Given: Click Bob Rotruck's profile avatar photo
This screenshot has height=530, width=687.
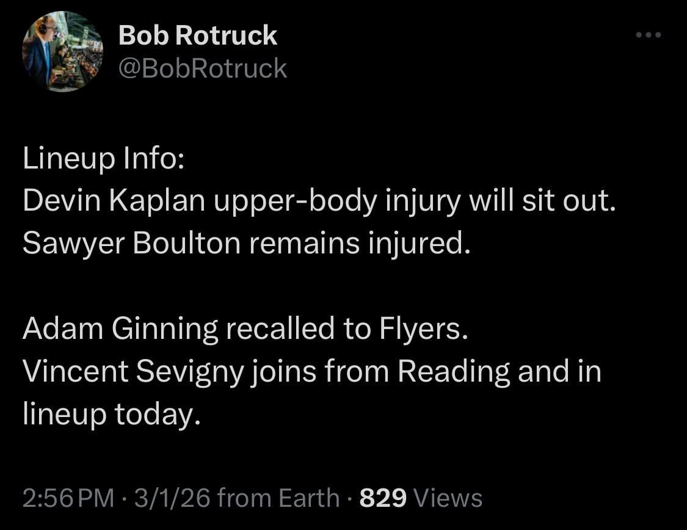Looking at the screenshot, I should [62, 51].
